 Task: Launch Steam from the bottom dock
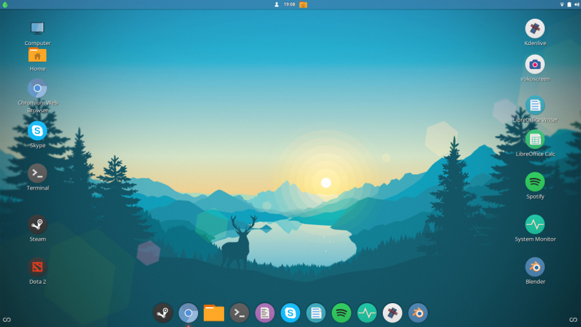(163, 313)
